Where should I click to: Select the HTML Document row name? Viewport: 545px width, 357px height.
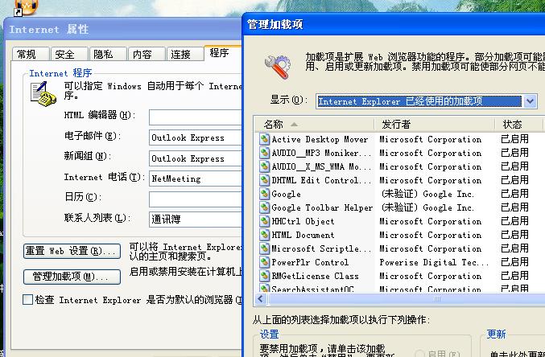click(303, 235)
